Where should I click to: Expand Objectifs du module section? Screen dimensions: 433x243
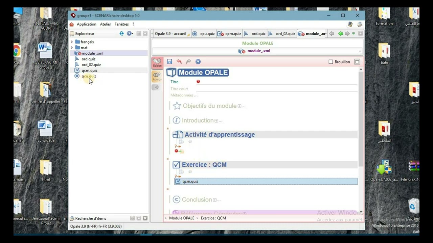240,106
